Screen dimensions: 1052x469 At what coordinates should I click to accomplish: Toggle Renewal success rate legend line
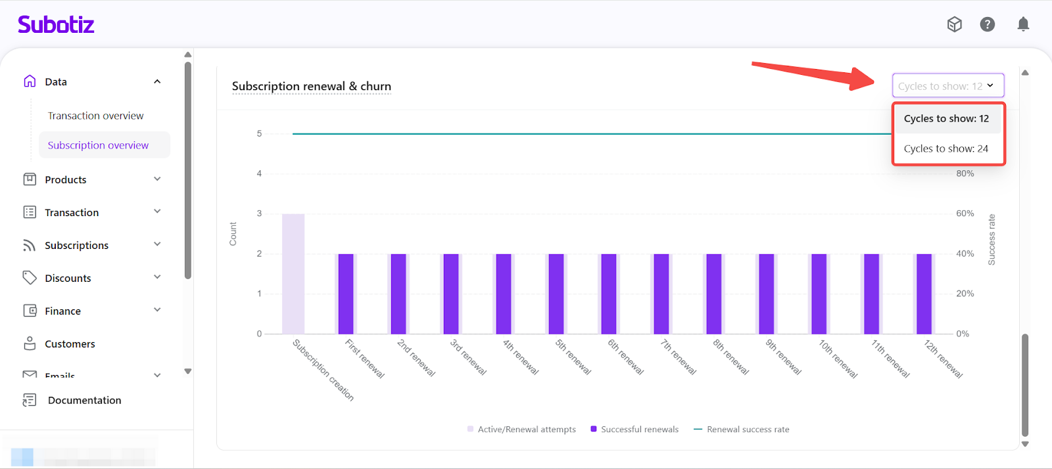pos(742,430)
